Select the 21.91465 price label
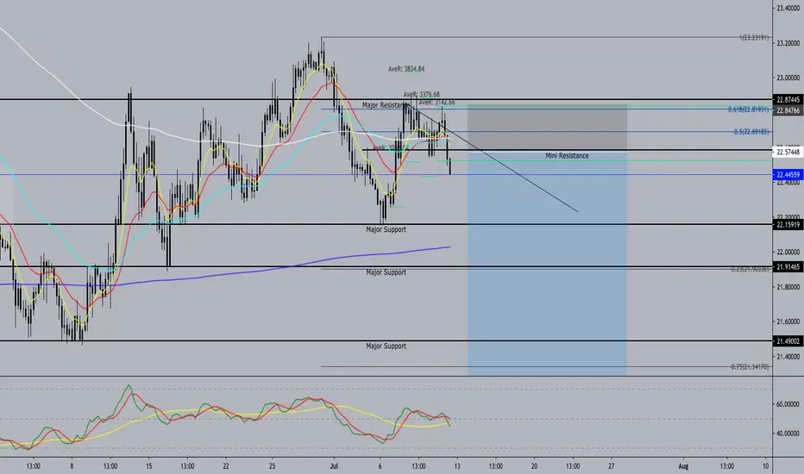 [788, 267]
